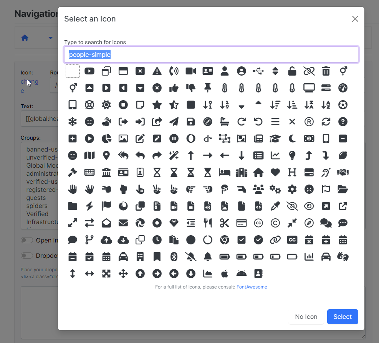This screenshot has width=379, height=343.
Task: Pick the graduation cap icon
Action: 275,139
